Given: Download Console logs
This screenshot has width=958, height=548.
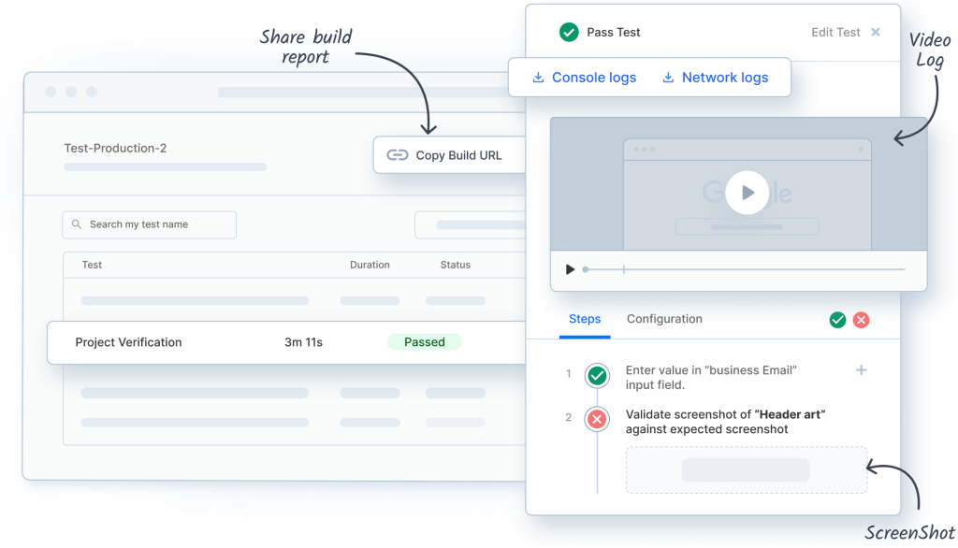Looking at the screenshot, I should [585, 78].
